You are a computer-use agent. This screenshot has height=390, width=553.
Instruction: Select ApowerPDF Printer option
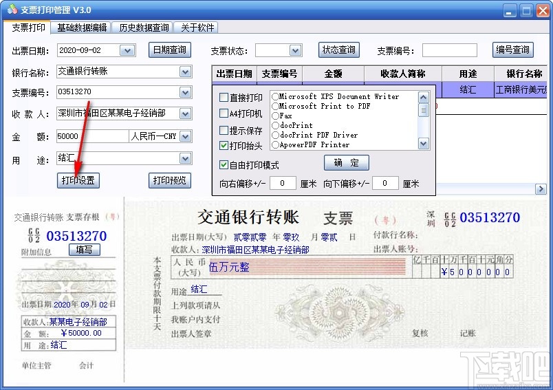pos(275,144)
